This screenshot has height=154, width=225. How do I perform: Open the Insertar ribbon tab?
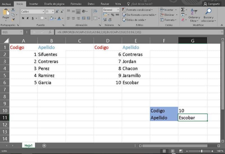tap(33, 4)
